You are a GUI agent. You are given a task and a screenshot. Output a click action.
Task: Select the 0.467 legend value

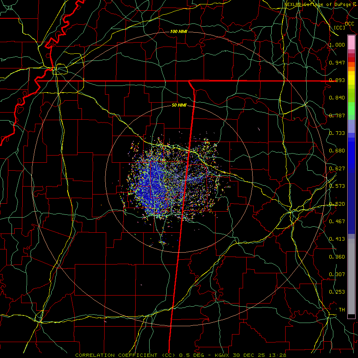click(337, 222)
